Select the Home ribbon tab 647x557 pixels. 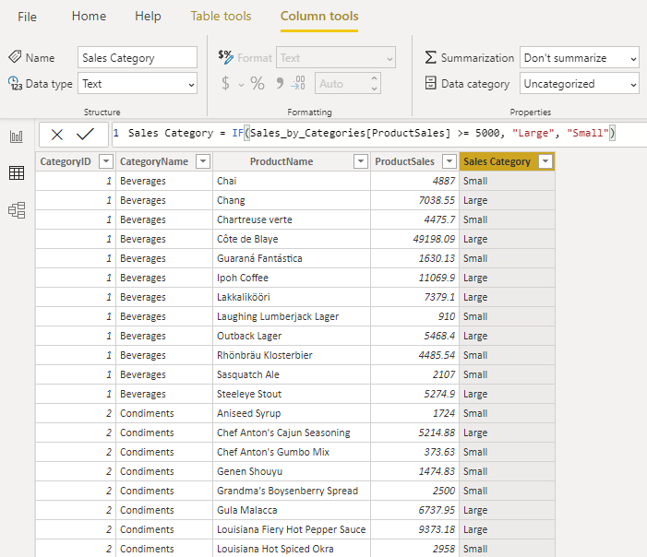[x=89, y=17]
